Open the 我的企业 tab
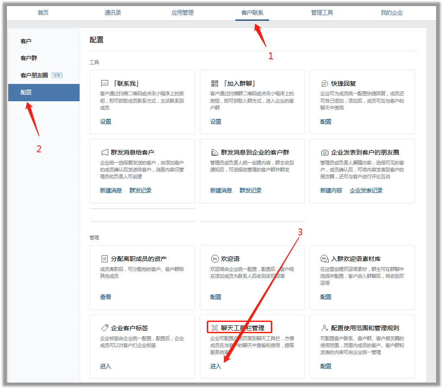The height and width of the screenshot is (389, 443). 392,13
